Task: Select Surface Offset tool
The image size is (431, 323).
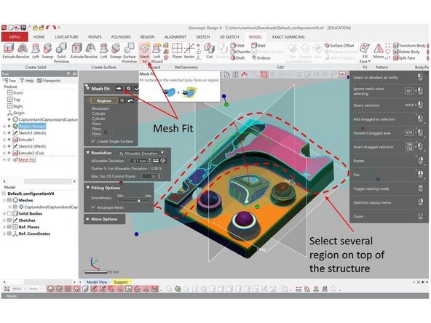Action: (339, 46)
